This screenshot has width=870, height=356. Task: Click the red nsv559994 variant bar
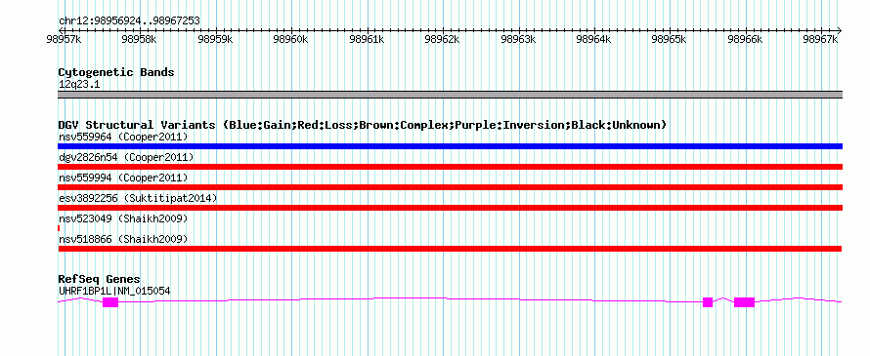[x=450, y=187]
